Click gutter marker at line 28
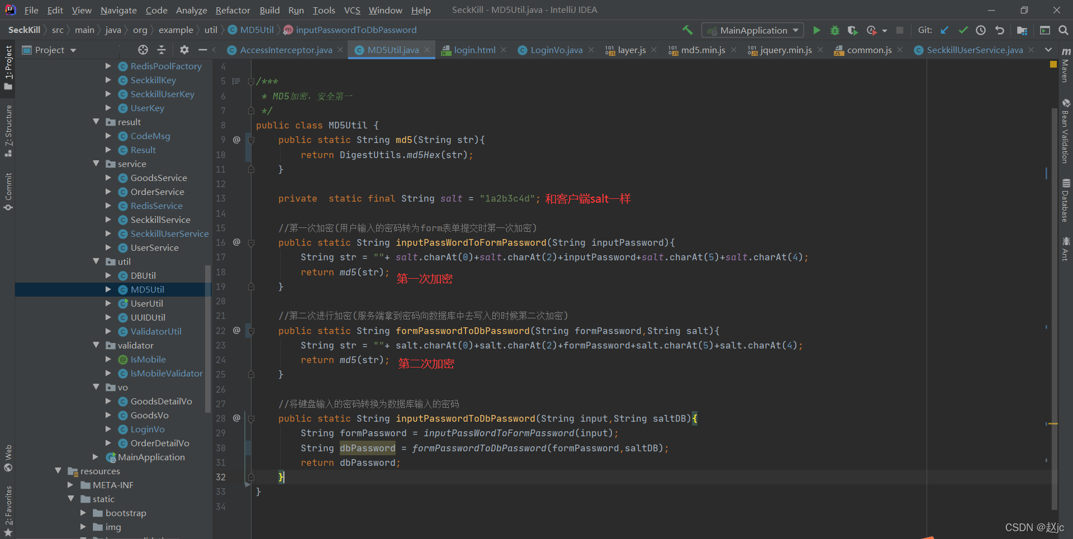 (x=236, y=418)
